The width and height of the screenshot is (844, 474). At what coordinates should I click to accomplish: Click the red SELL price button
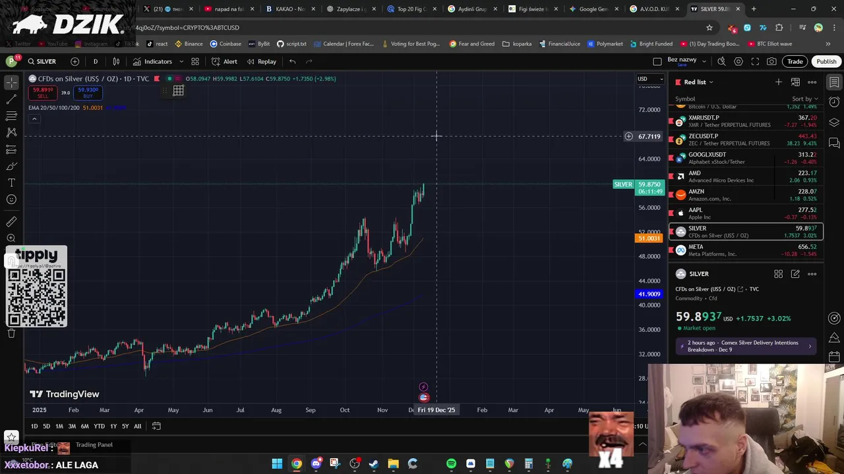(x=43, y=93)
